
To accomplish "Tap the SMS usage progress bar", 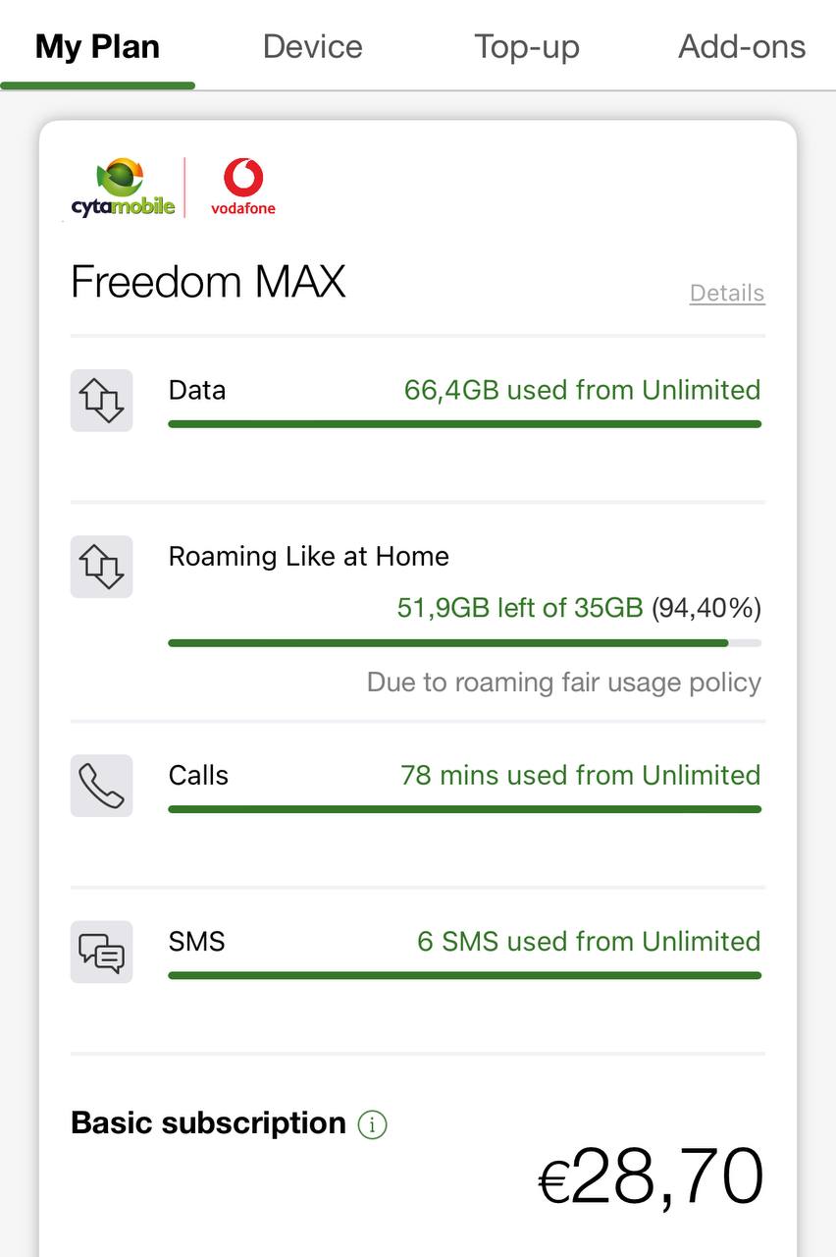I will [465, 975].
